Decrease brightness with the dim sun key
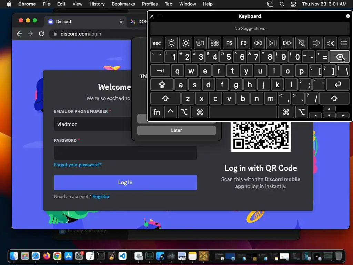Viewport: 353px width, 265px height. [x=171, y=43]
